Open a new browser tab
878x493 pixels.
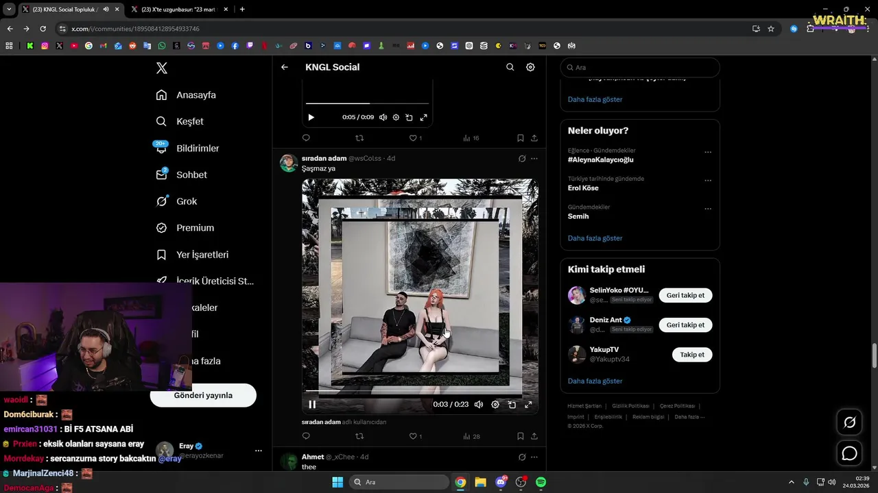click(x=242, y=9)
